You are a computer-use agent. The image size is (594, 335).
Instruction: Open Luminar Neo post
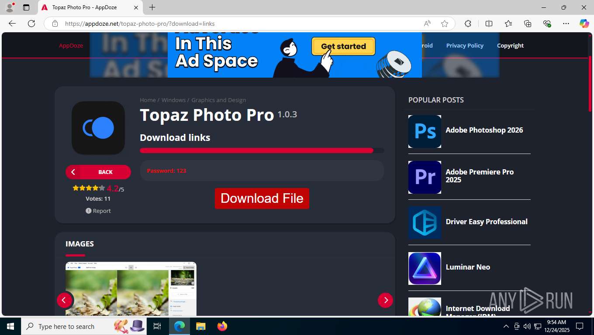tap(468, 267)
